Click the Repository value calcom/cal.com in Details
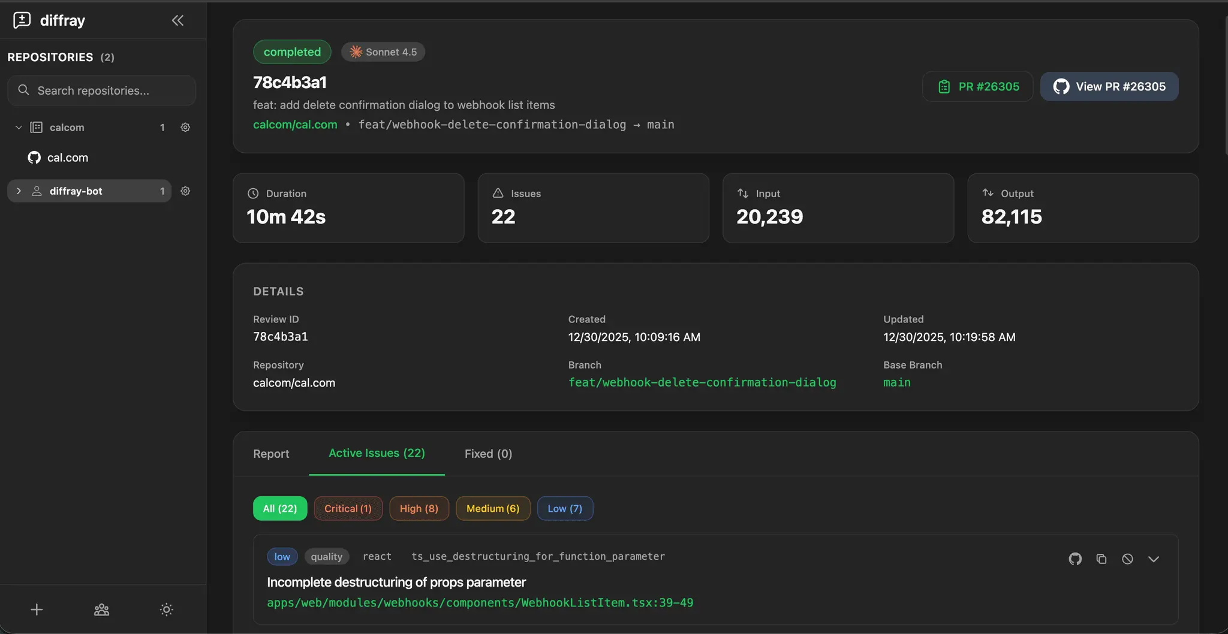 pos(294,382)
